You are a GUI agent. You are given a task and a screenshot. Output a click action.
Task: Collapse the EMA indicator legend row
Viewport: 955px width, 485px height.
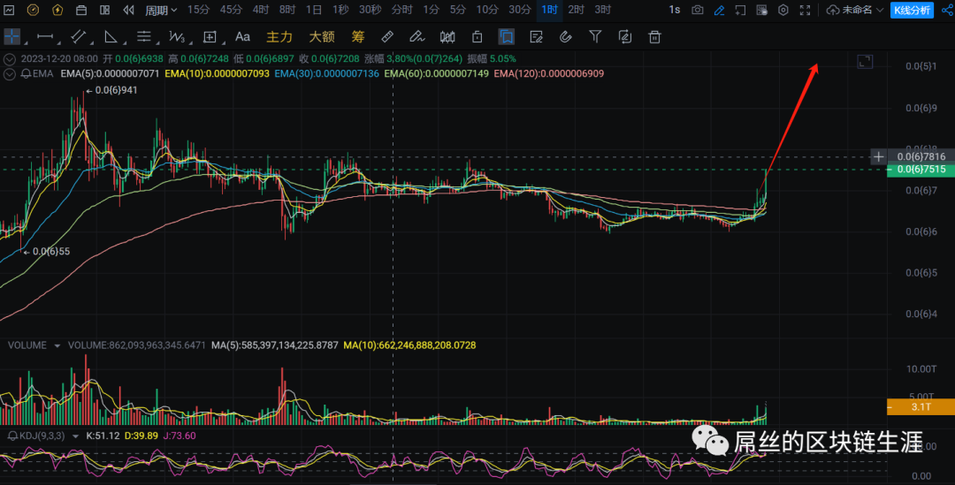[x=10, y=74]
